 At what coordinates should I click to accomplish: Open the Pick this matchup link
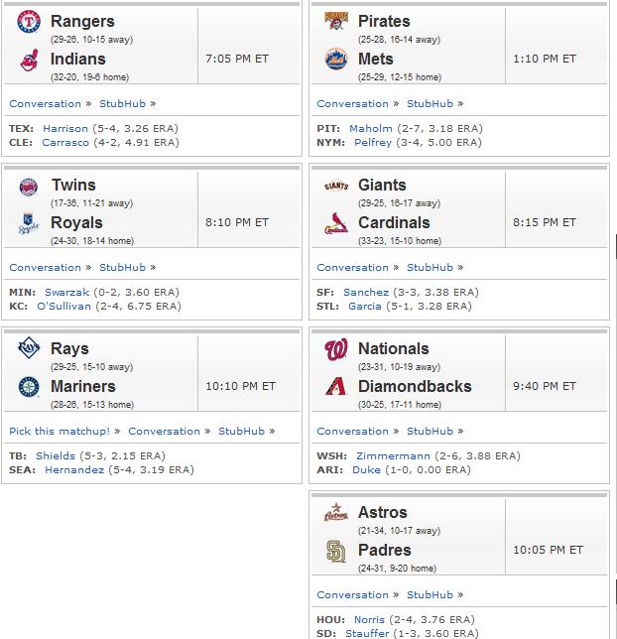coord(60,432)
